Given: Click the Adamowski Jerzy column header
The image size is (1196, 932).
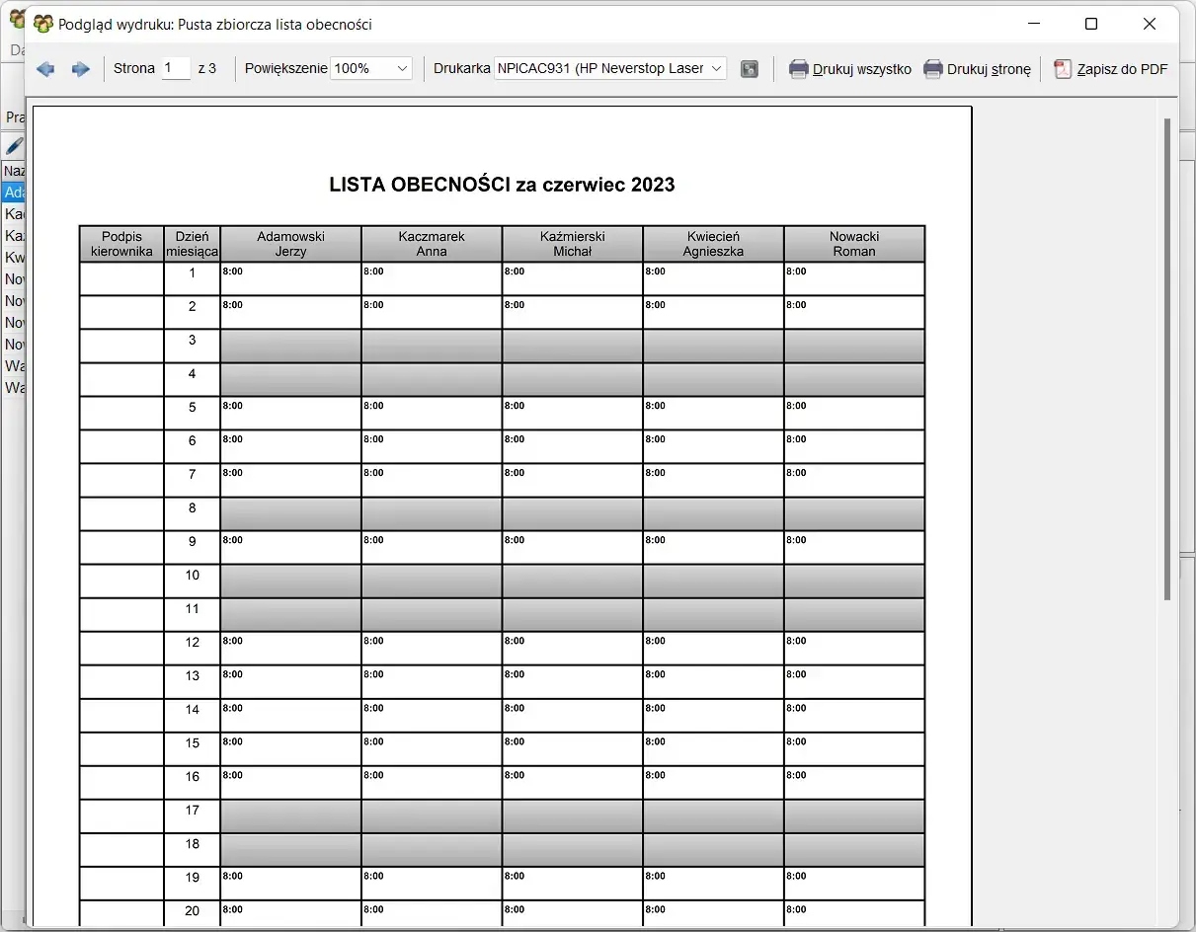Looking at the screenshot, I should (291, 244).
